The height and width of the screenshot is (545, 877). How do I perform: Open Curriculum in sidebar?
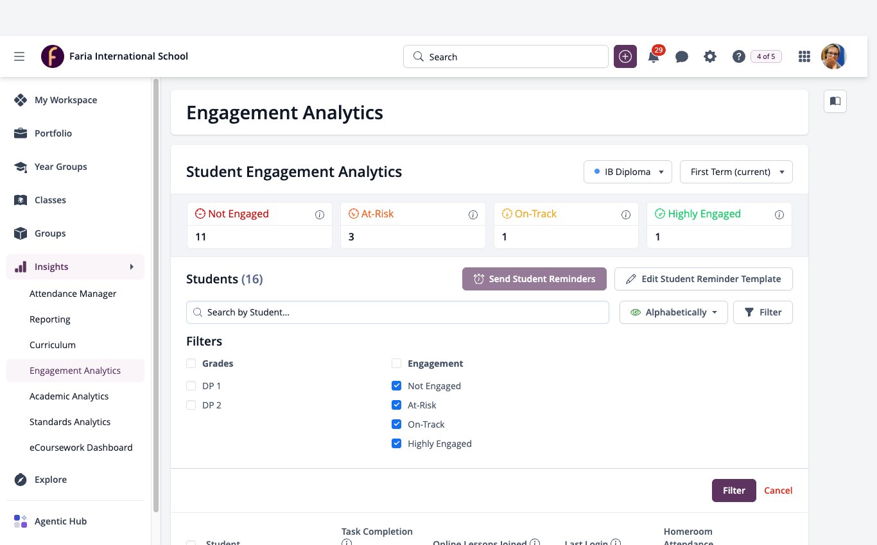tap(53, 345)
